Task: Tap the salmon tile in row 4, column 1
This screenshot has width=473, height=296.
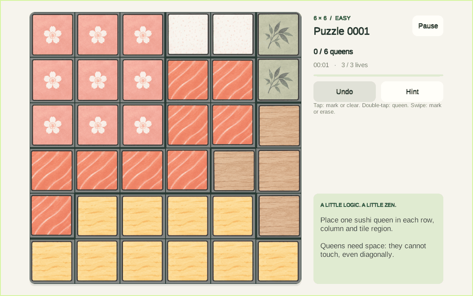Action: point(52,171)
